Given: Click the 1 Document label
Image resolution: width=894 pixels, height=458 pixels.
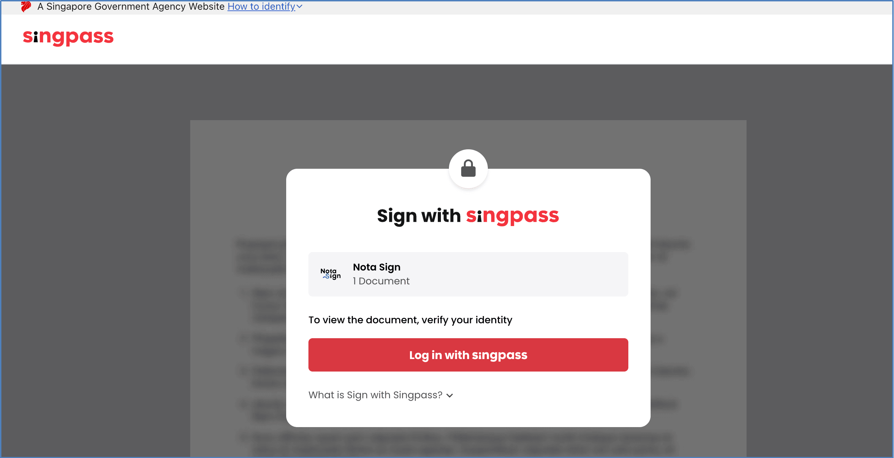Looking at the screenshot, I should coord(381,281).
